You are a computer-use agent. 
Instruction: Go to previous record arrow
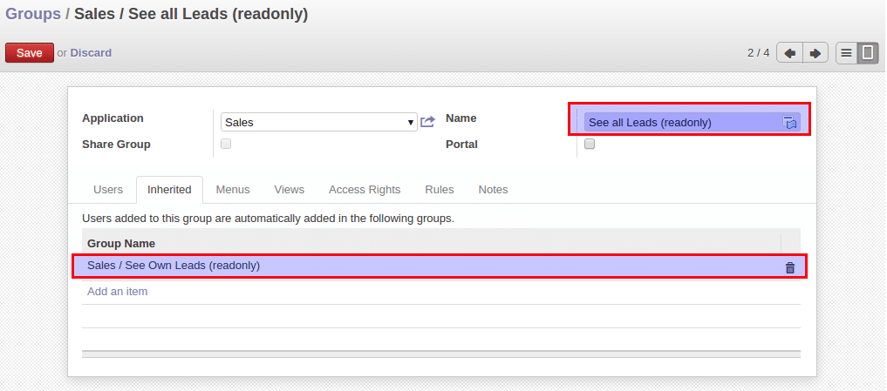pyautogui.click(x=789, y=53)
